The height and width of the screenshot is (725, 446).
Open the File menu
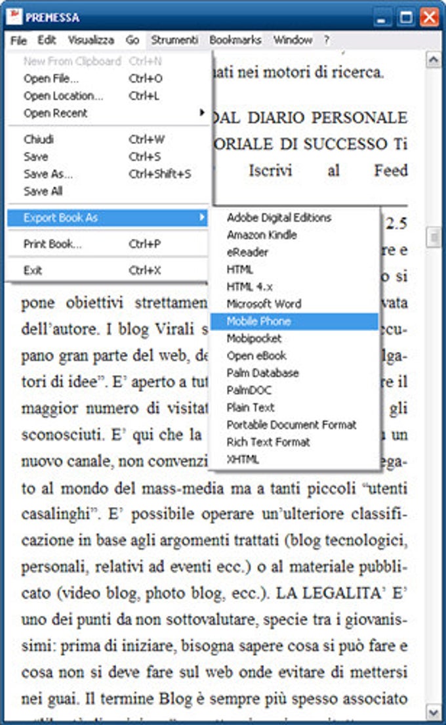tap(18, 41)
